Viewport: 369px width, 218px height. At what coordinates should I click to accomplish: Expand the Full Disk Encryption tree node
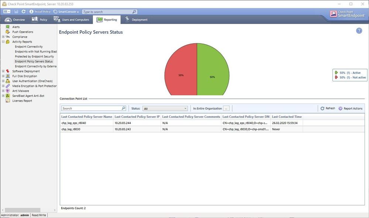click(x=3, y=76)
